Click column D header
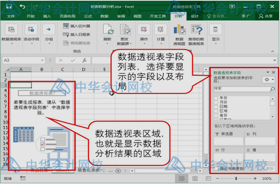This screenshot has width=280, height=184. (x=83, y=70)
